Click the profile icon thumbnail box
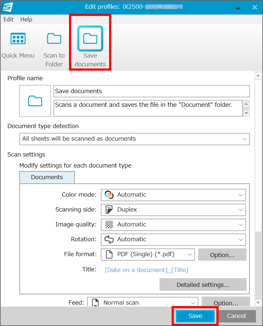Viewport: 263px width, 326px height. pyautogui.click(x=35, y=101)
